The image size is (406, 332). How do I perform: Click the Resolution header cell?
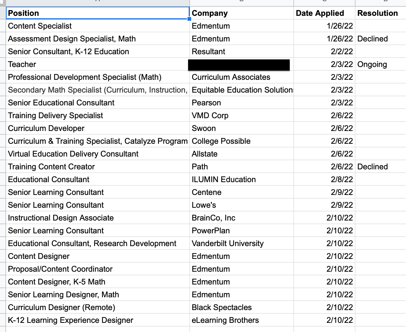(x=380, y=13)
